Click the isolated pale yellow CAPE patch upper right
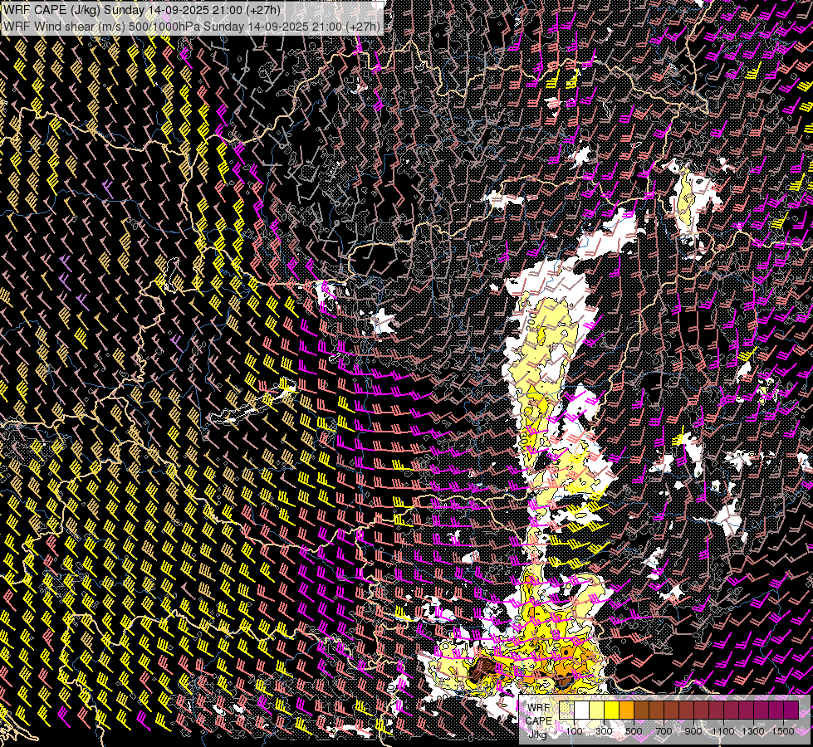The width and height of the screenshot is (813, 747). click(x=686, y=201)
